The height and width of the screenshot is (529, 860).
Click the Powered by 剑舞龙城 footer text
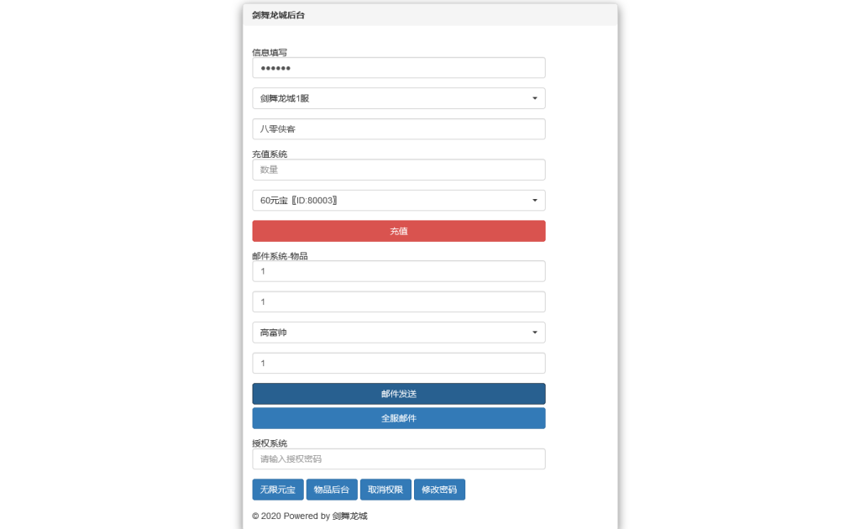311,516
